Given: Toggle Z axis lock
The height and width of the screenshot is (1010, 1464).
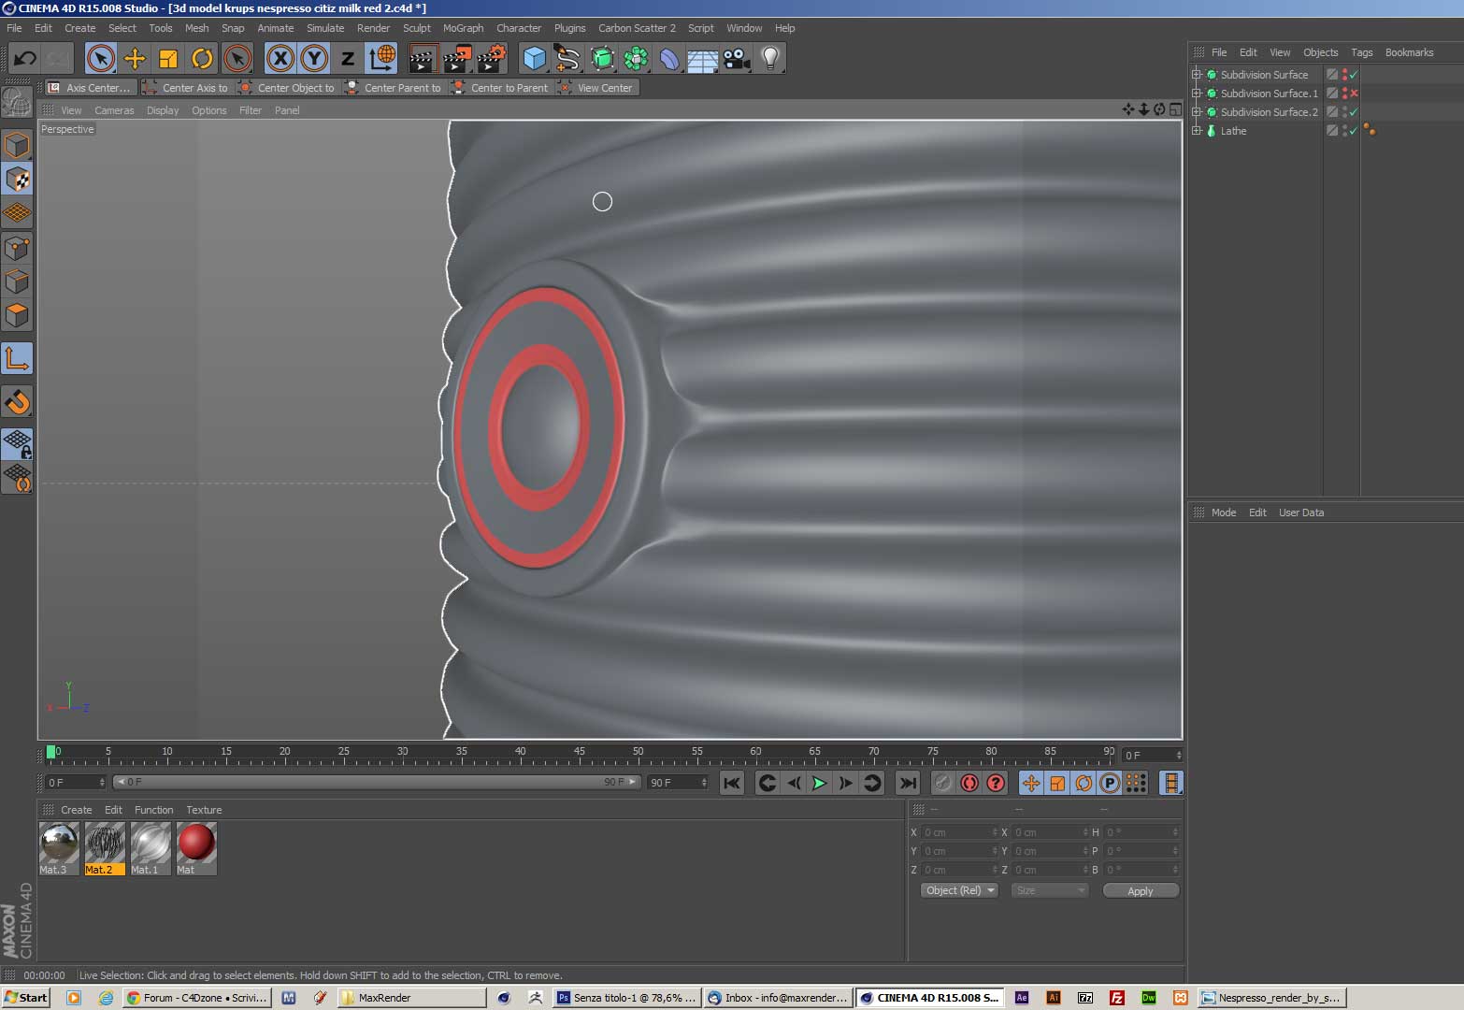Looking at the screenshot, I should [x=348, y=58].
